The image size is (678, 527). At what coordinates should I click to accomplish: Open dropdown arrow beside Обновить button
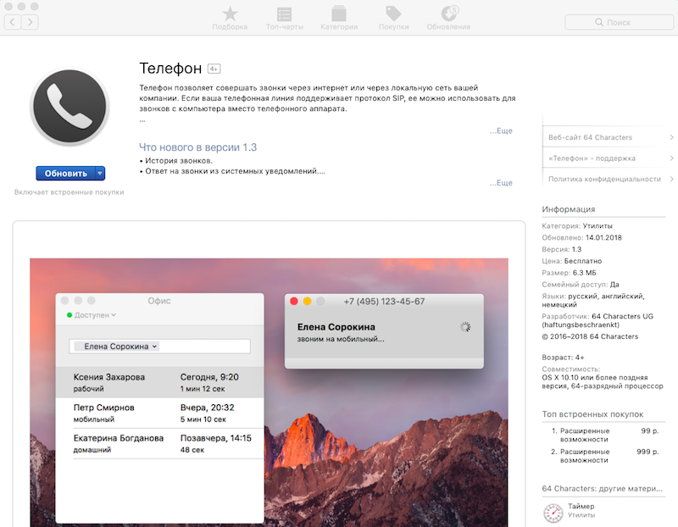tap(100, 173)
